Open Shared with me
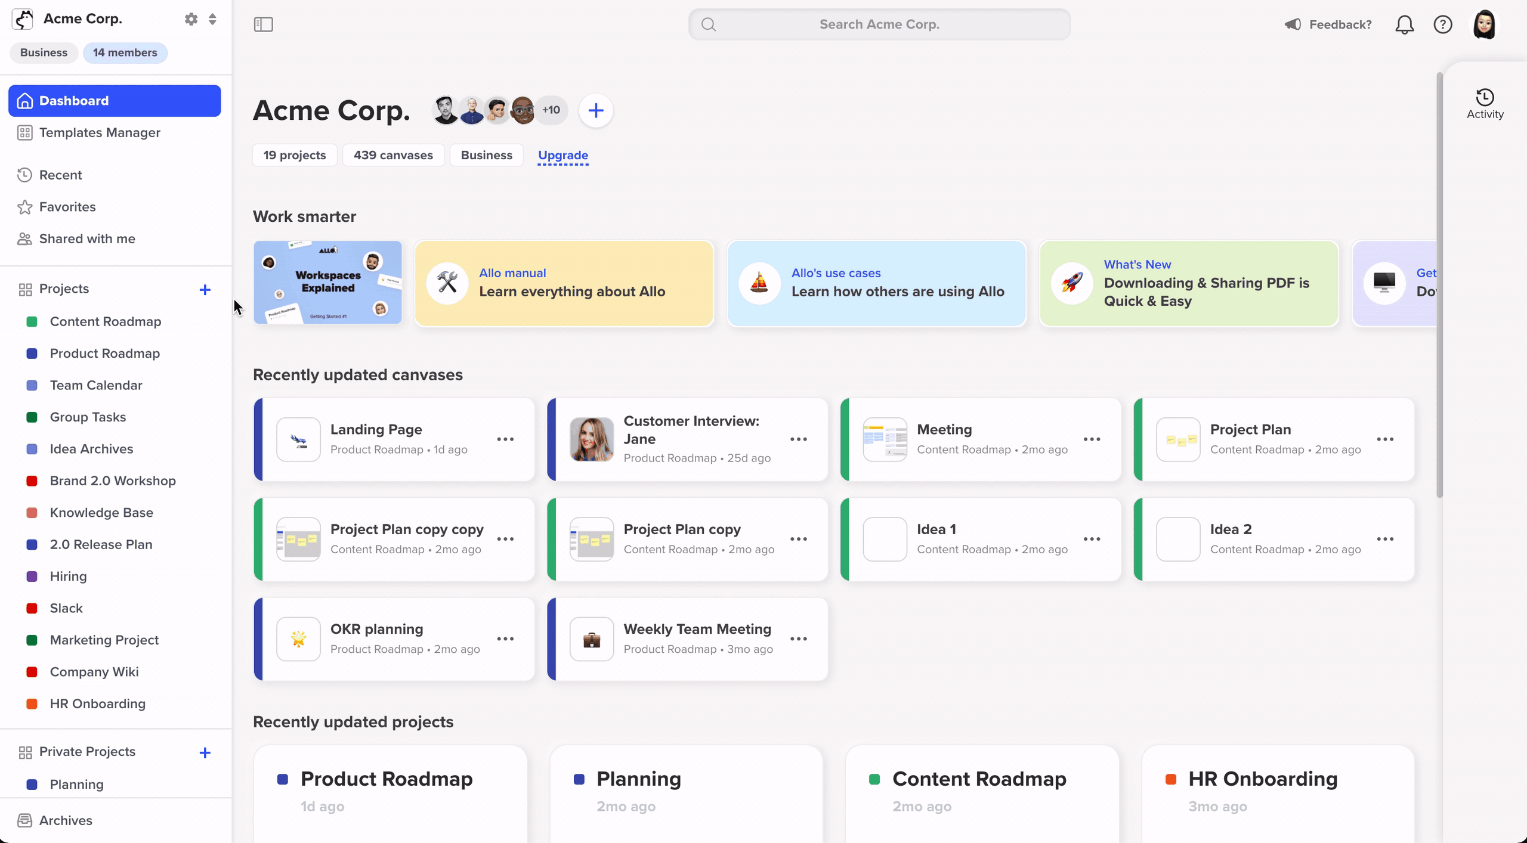 tap(115, 238)
